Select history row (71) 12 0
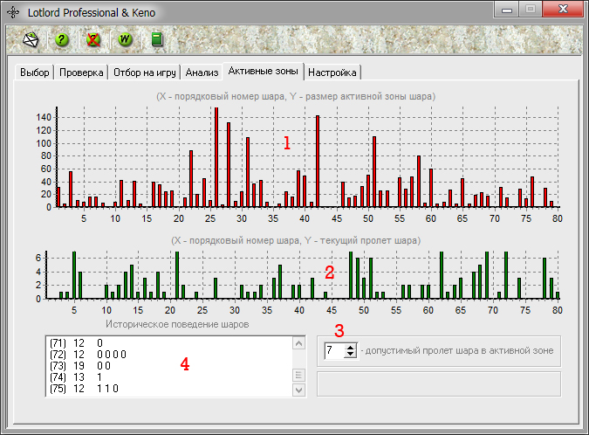 click(169, 343)
